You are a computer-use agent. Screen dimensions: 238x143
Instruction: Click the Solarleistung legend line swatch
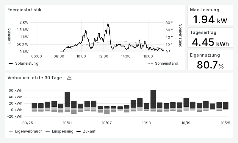11,63
